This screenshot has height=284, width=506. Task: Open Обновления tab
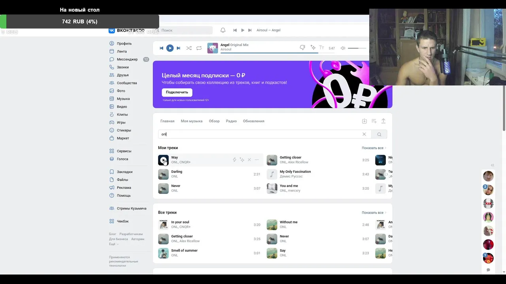coord(253,121)
